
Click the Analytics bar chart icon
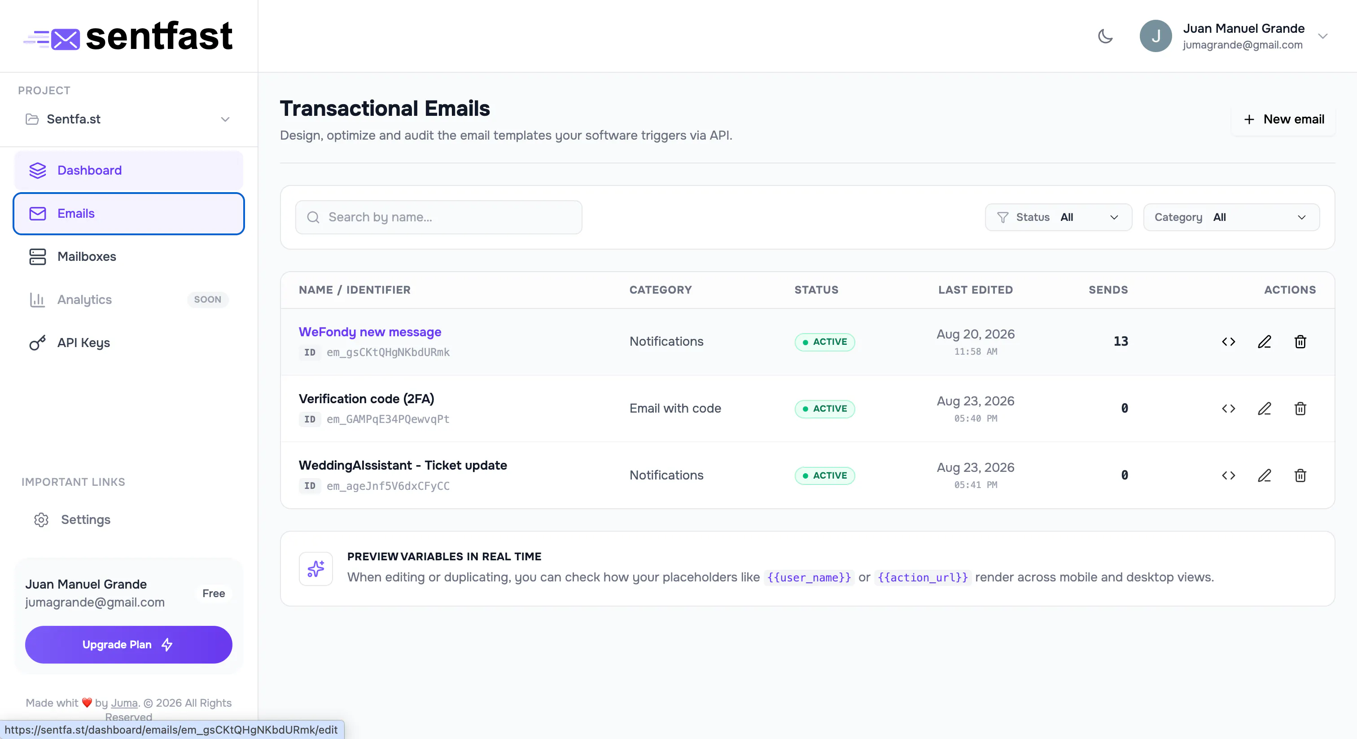[37, 299]
